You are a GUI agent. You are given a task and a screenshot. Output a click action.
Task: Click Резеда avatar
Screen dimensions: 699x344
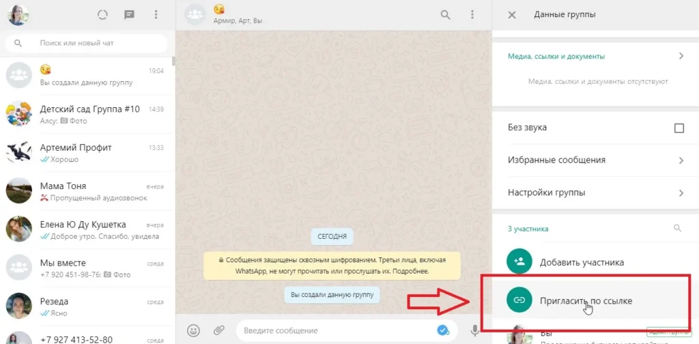coord(18,306)
